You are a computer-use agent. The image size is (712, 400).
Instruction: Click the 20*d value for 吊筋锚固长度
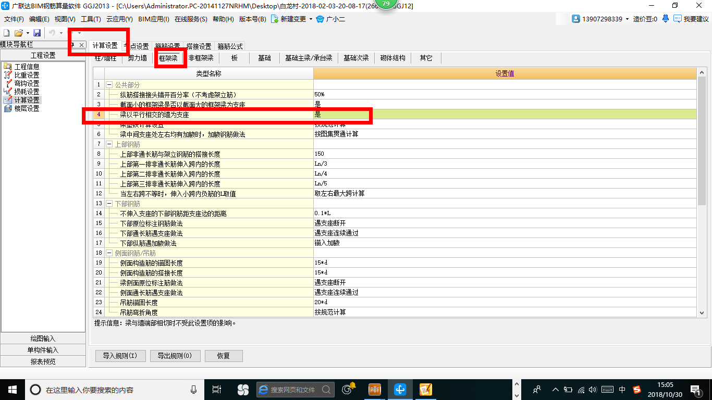(x=505, y=303)
